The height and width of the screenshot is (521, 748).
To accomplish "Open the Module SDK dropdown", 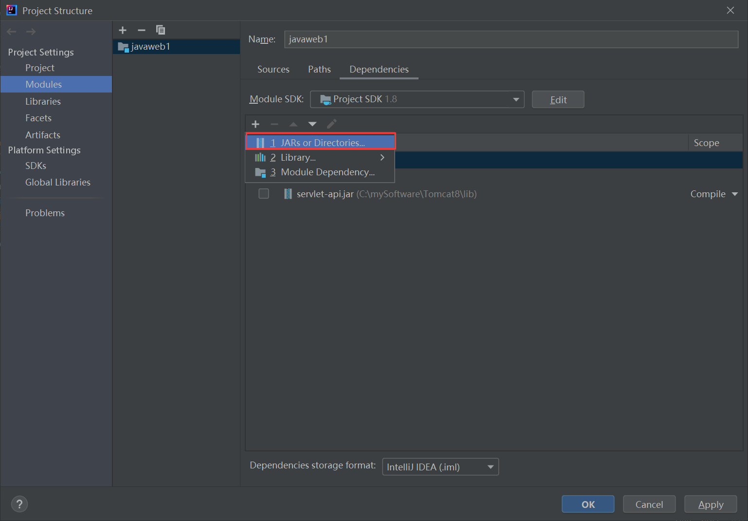I will click(417, 99).
